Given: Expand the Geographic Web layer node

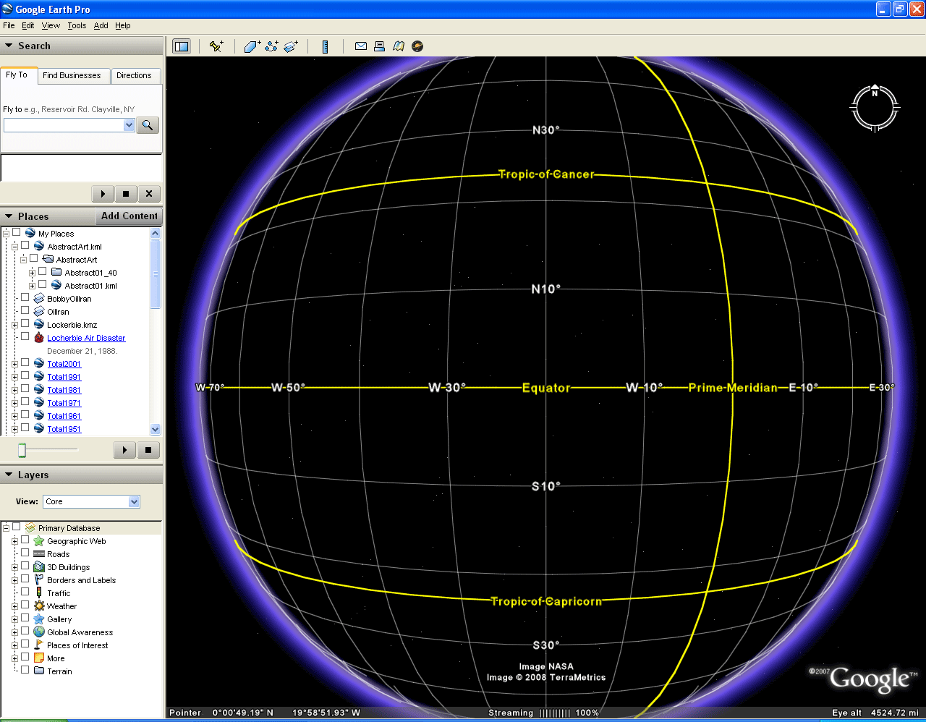Looking at the screenshot, I should click(x=14, y=541).
